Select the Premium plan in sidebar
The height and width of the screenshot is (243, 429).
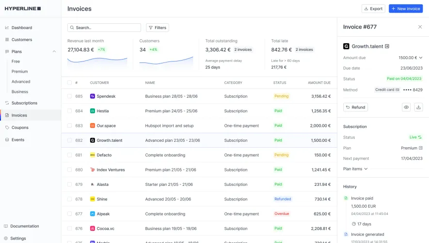[x=20, y=72]
